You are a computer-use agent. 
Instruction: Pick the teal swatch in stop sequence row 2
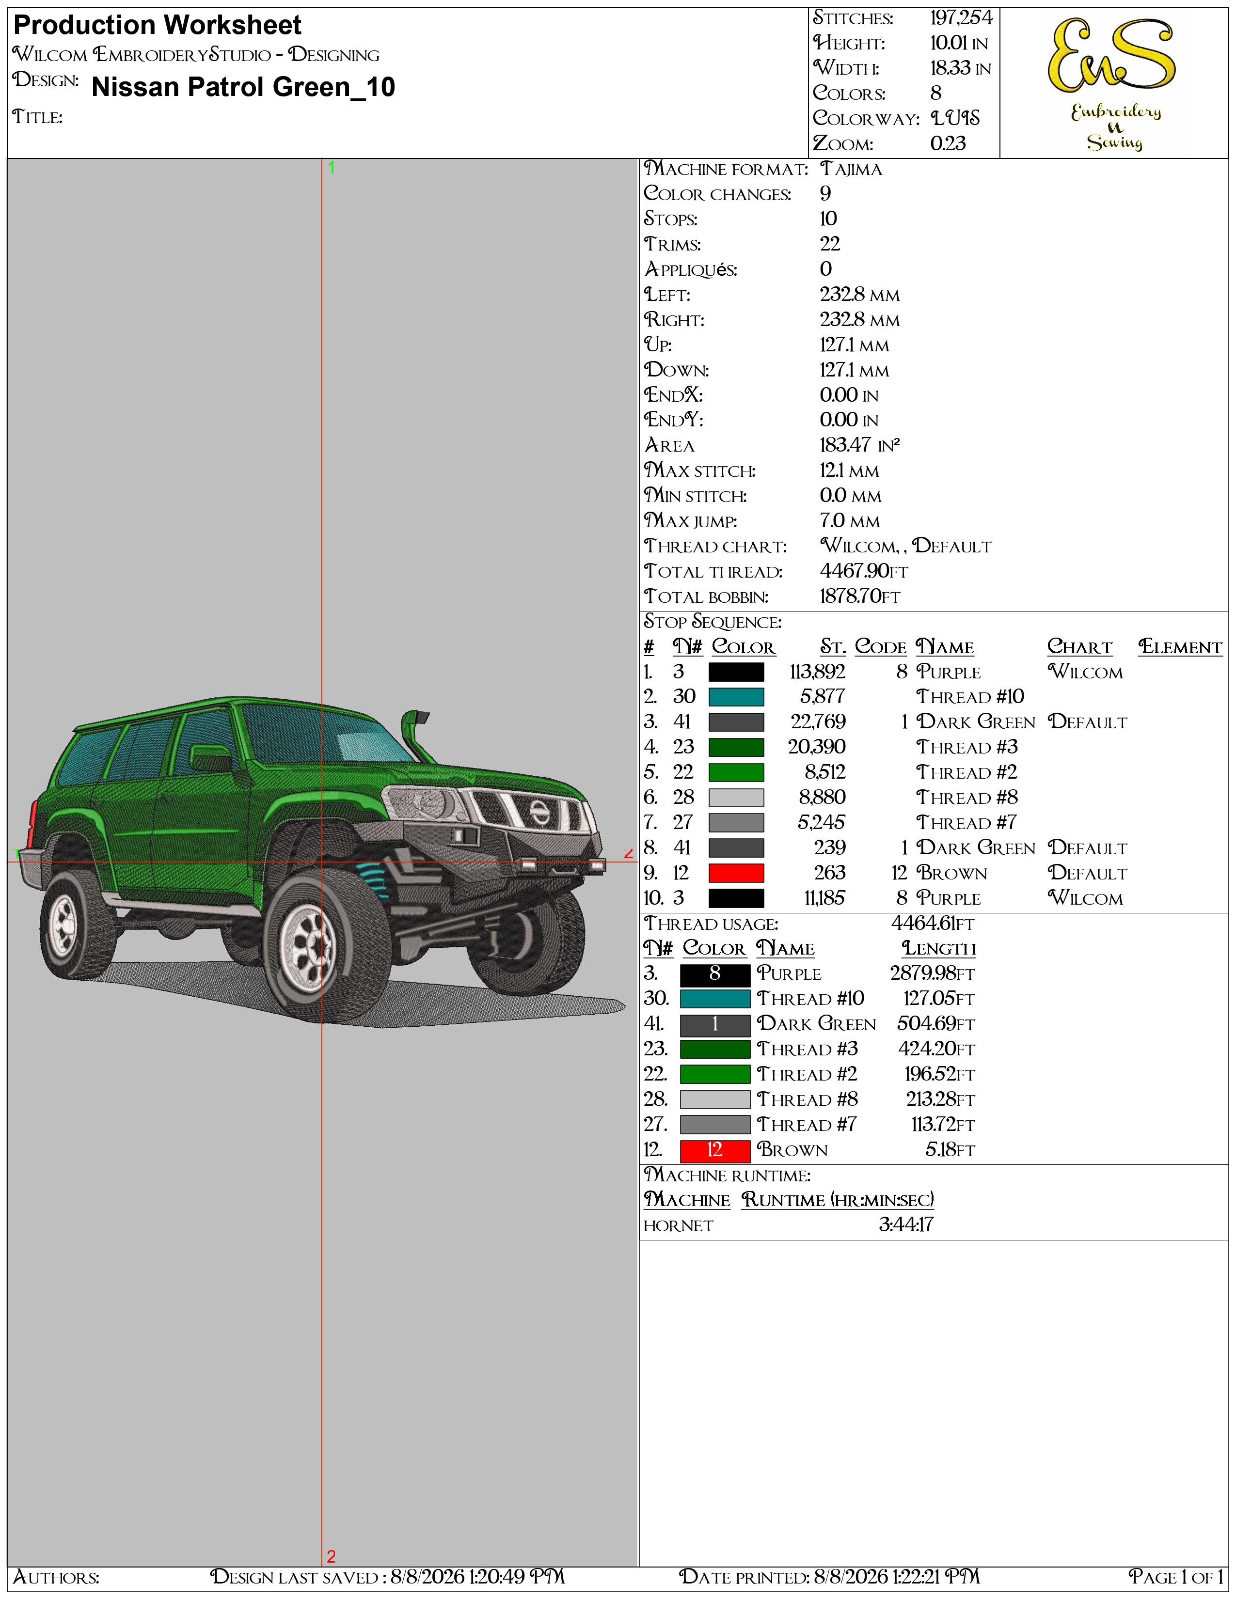736,697
